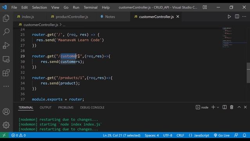Show additional activity bar views
The height and width of the screenshot is (141, 250).
(6, 86)
